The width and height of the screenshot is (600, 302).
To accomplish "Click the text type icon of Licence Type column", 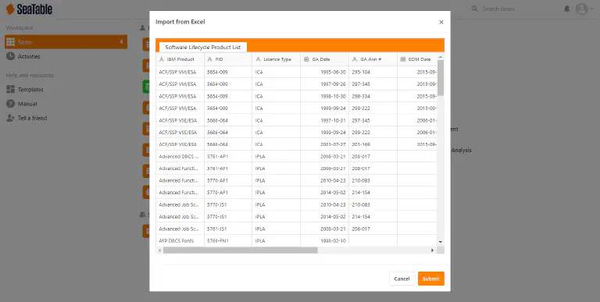I will (258, 59).
